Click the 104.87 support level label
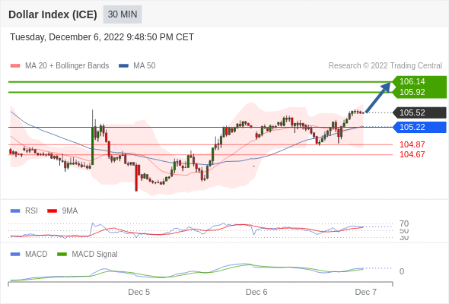 (x=412, y=144)
